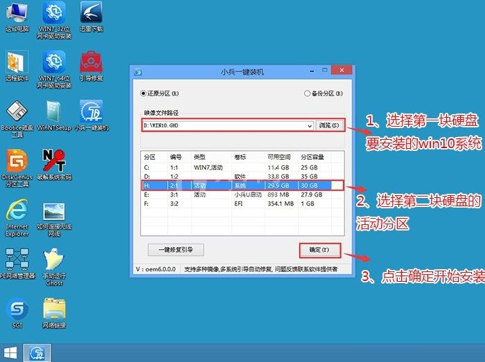The height and width of the screenshot is (362, 485).
Task: Select partition row D: 软件 35 GB
Action: point(242,177)
